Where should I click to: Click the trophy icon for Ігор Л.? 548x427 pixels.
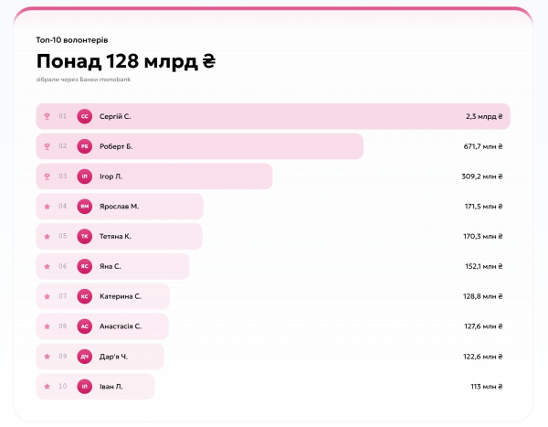(47, 176)
